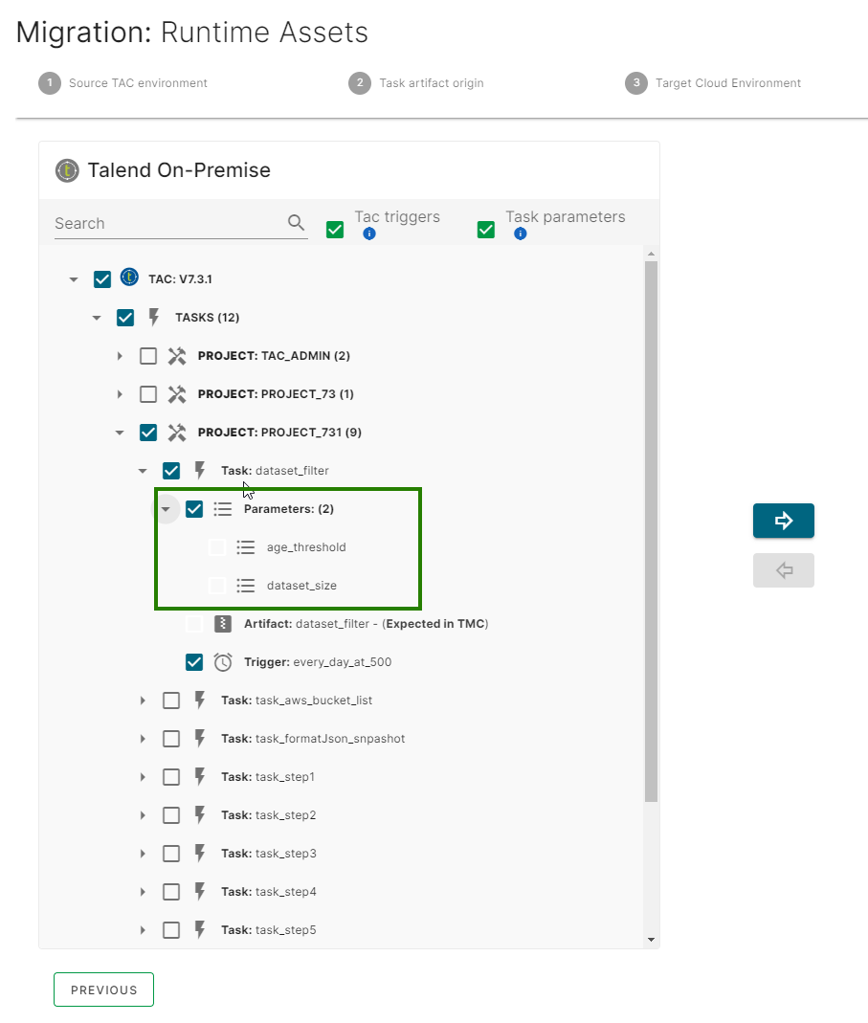The image size is (868, 1023).
Task: Collapse the TASKS (12) tree node
Action: coord(97,317)
